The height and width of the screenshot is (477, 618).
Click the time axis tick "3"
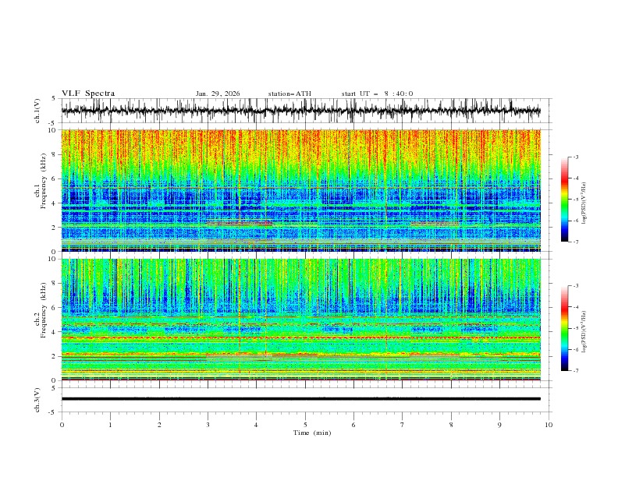click(208, 425)
